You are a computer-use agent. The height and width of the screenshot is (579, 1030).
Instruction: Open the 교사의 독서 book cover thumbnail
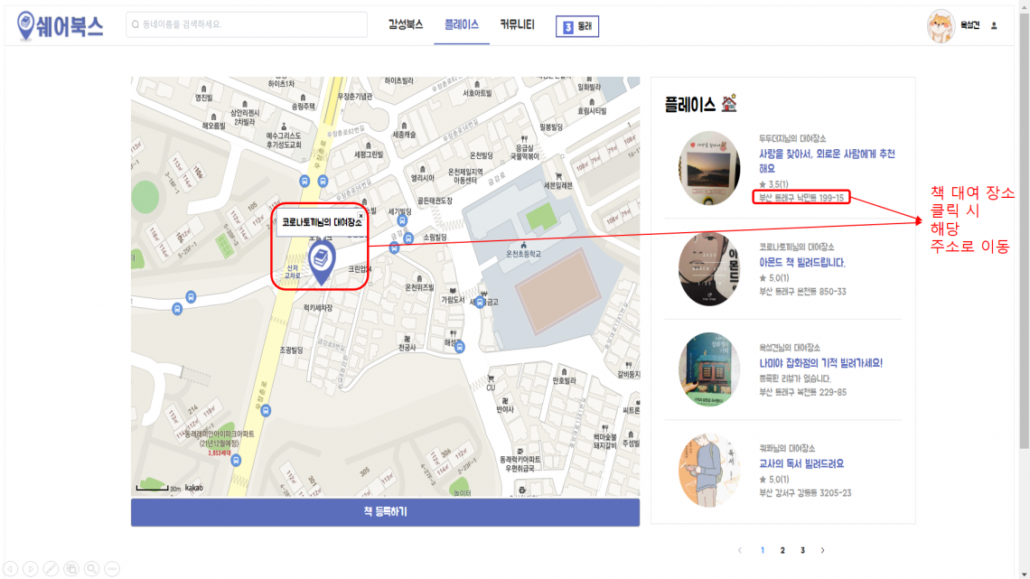pyautogui.click(x=708, y=470)
